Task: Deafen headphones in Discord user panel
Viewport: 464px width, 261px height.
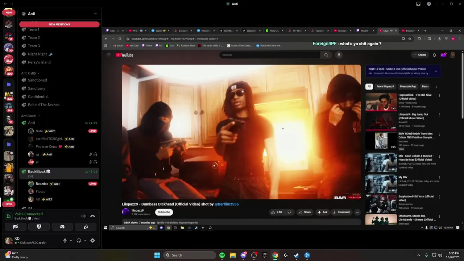Action: click(x=79, y=240)
